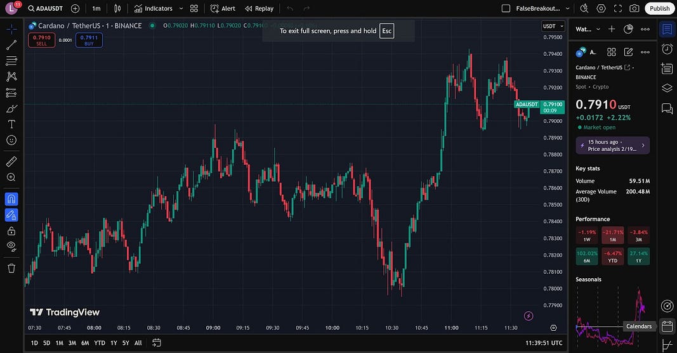Take a chart snapshot with camera
Image resolution: width=677 pixels, height=353 pixels.
click(634, 9)
